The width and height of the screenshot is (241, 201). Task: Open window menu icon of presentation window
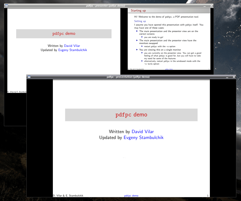click(x=29, y=77)
